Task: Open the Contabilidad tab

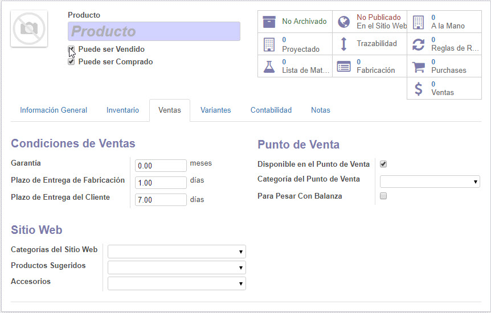Action: point(271,110)
